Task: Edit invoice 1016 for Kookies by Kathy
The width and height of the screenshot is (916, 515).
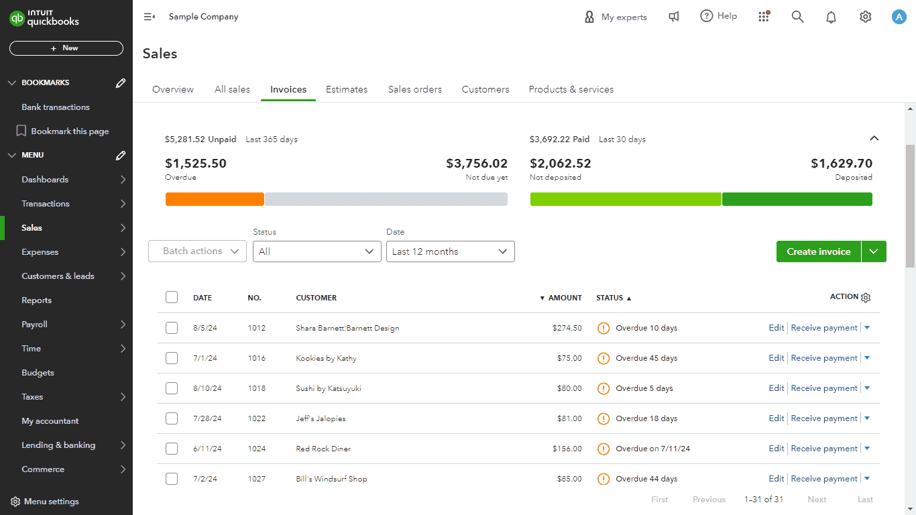Action: coord(777,358)
